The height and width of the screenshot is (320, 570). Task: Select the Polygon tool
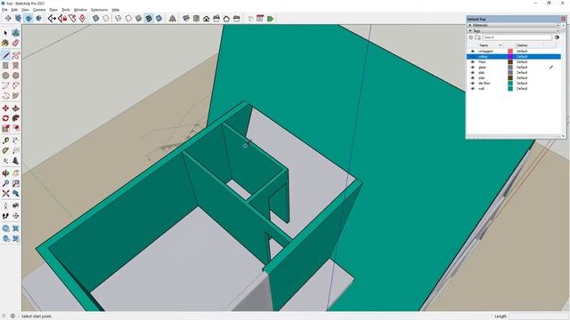pos(16,76)
